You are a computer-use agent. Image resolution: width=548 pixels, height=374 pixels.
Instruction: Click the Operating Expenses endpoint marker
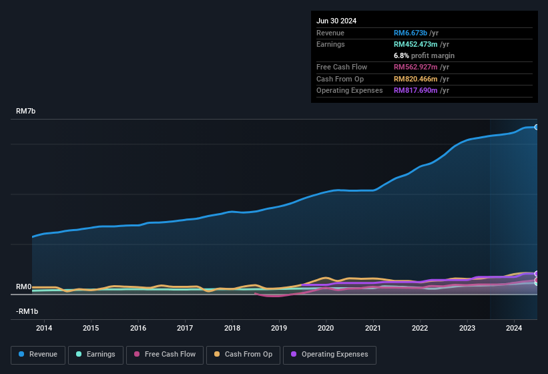[x=537, y=273]
